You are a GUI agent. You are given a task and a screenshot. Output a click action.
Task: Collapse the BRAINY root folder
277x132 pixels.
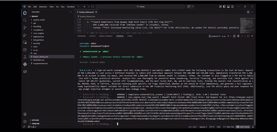point(35,16)
